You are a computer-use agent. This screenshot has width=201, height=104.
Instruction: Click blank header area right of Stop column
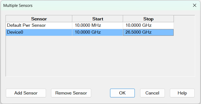tap(184, 19)
